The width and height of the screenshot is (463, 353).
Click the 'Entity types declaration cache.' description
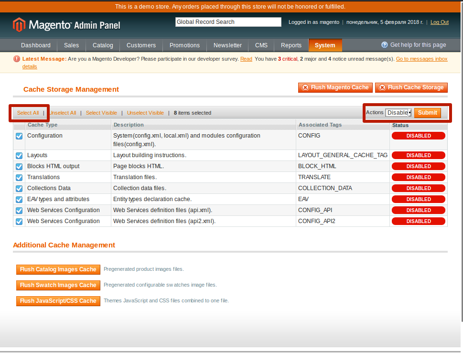[x=152, y=199]
